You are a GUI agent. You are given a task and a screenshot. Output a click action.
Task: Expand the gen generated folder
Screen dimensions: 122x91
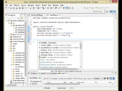tap(9, 34)
